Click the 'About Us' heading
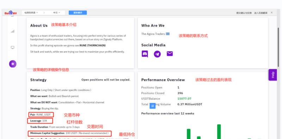Viewport: 282px width, 139px height. [x=39, y=25]
